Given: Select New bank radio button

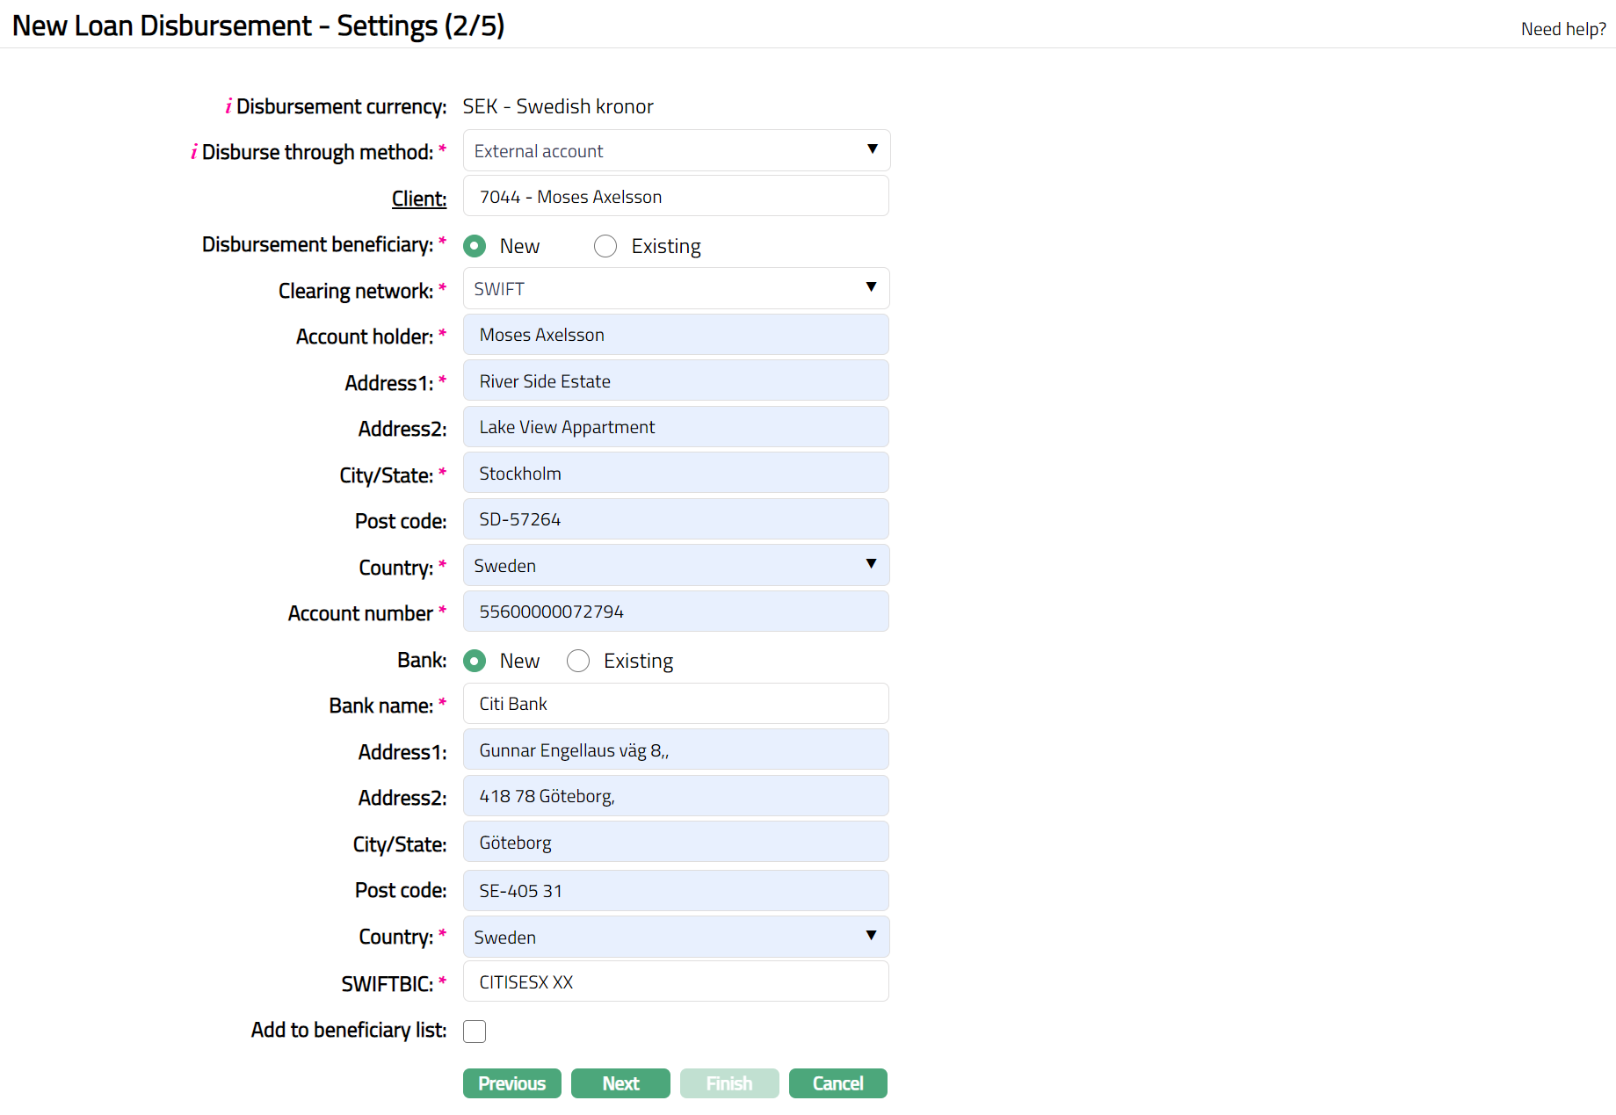Looking at the screenshot, I should (475, 661).
